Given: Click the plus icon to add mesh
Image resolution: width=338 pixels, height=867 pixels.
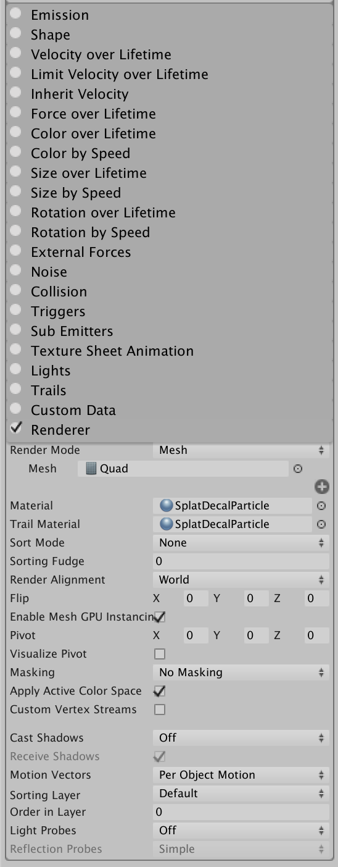Looking at the screenshot, I should pyautogui.click(x=321, y=487).
